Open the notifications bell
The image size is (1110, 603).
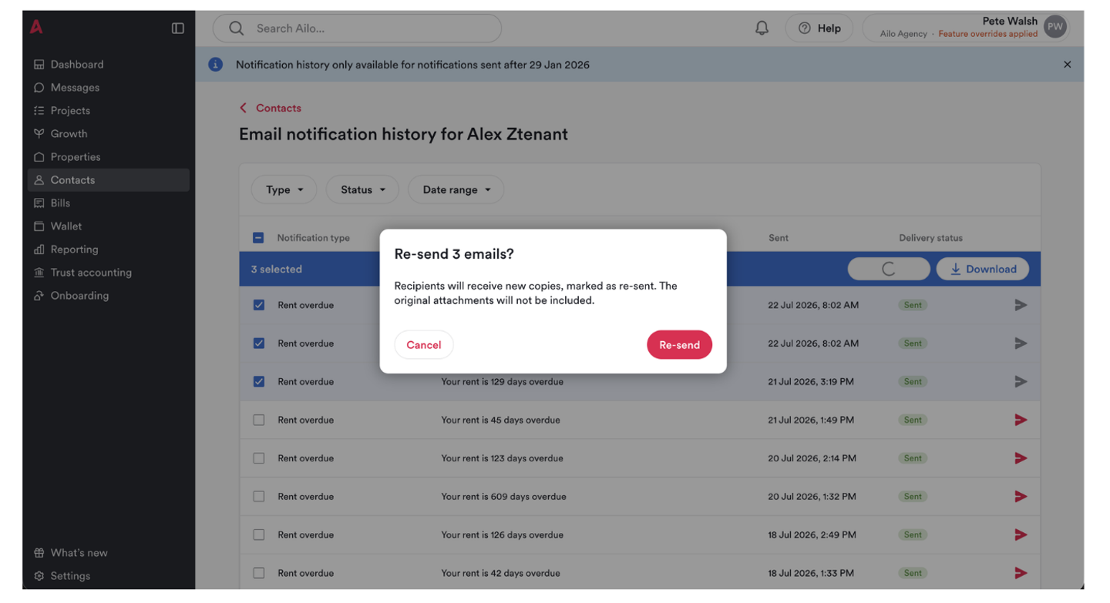click(762, 28)
